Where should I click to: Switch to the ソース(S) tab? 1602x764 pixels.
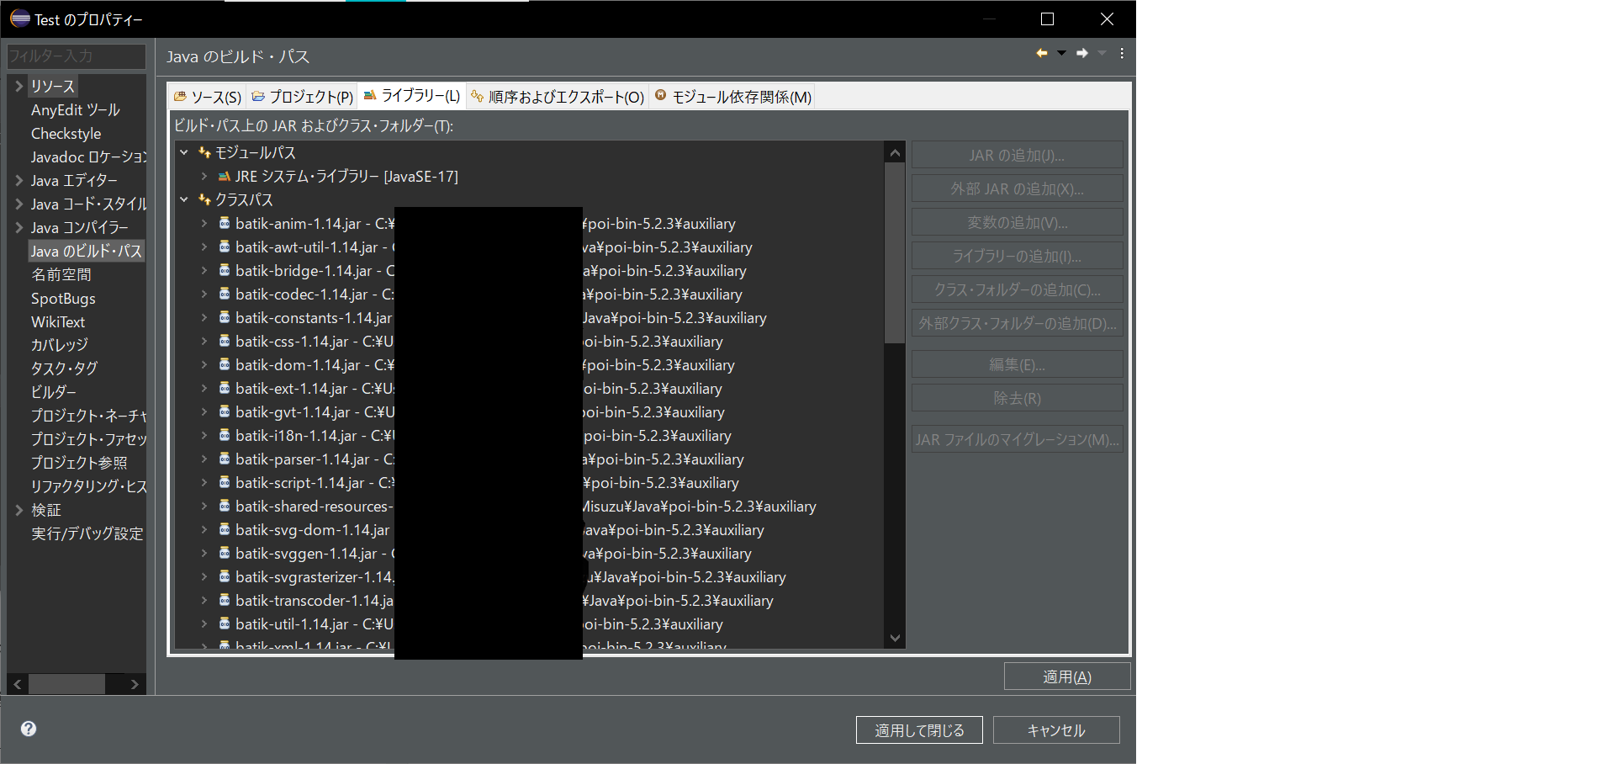tap(207, 95)
